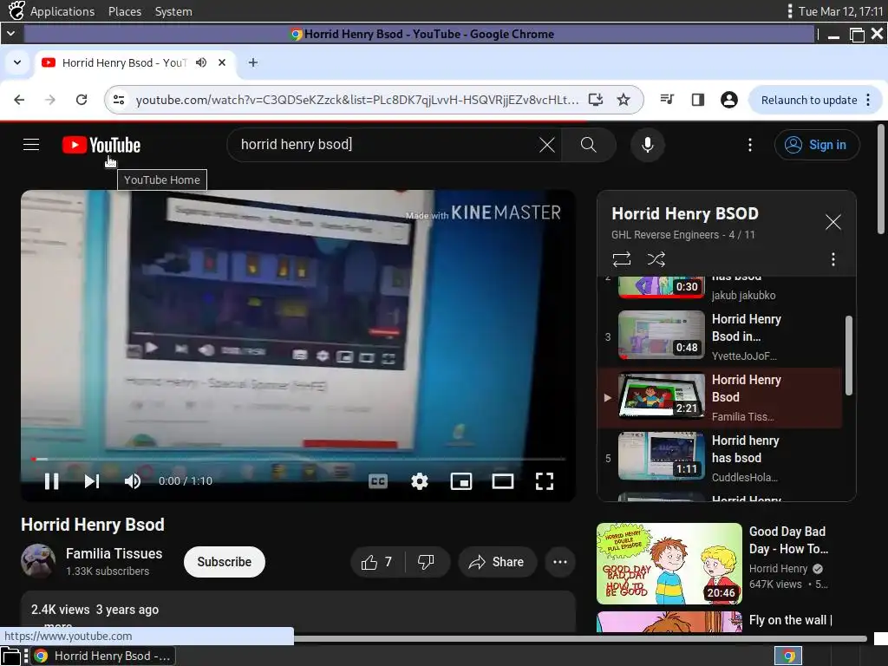Image resolution: width=888 pixels, height=666 pixels.
Task: Open playlist panel three-dot options
Action: (x=832, y=259)
